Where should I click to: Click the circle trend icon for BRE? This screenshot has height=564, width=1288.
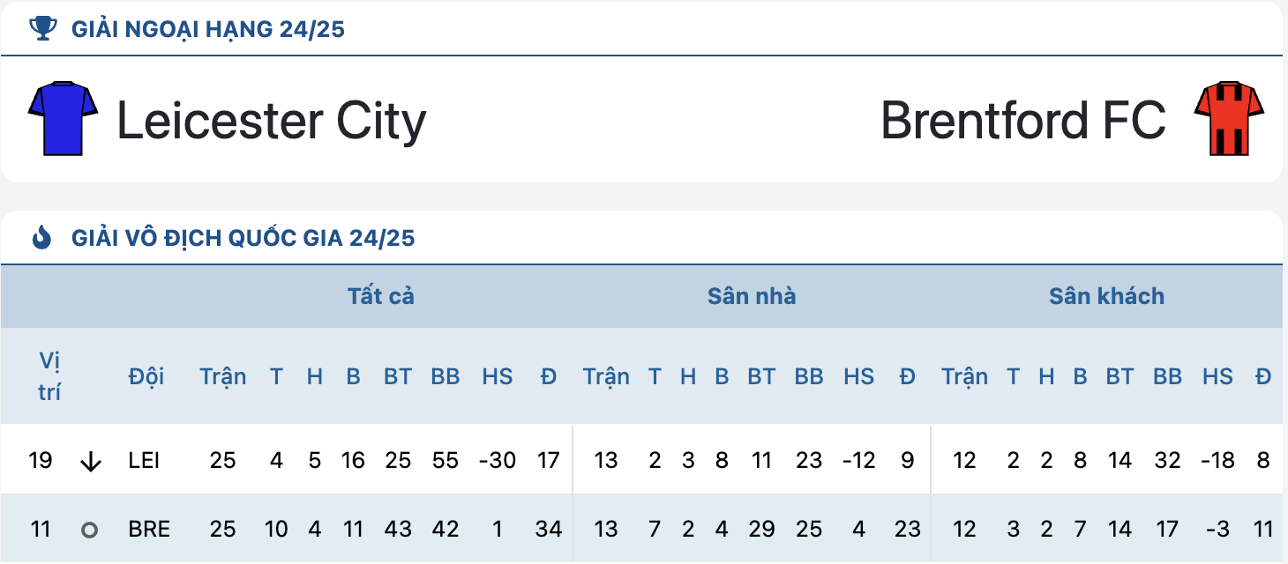click(89, 531)
